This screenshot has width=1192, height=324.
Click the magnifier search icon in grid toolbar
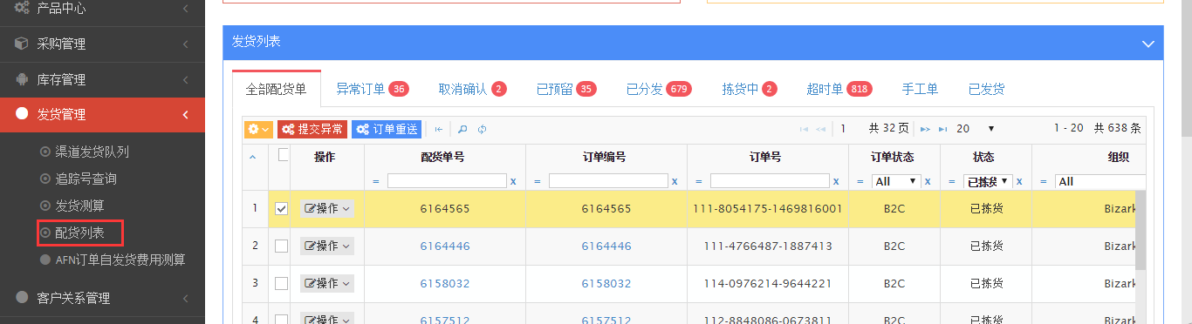pos(462,129)
